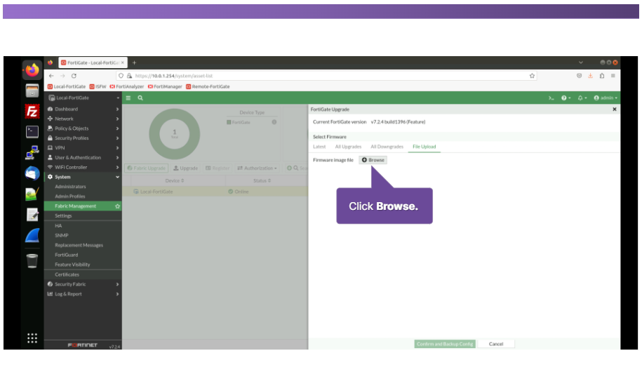
Task: Open the ISFW bookmark
Action: (98, 86)
